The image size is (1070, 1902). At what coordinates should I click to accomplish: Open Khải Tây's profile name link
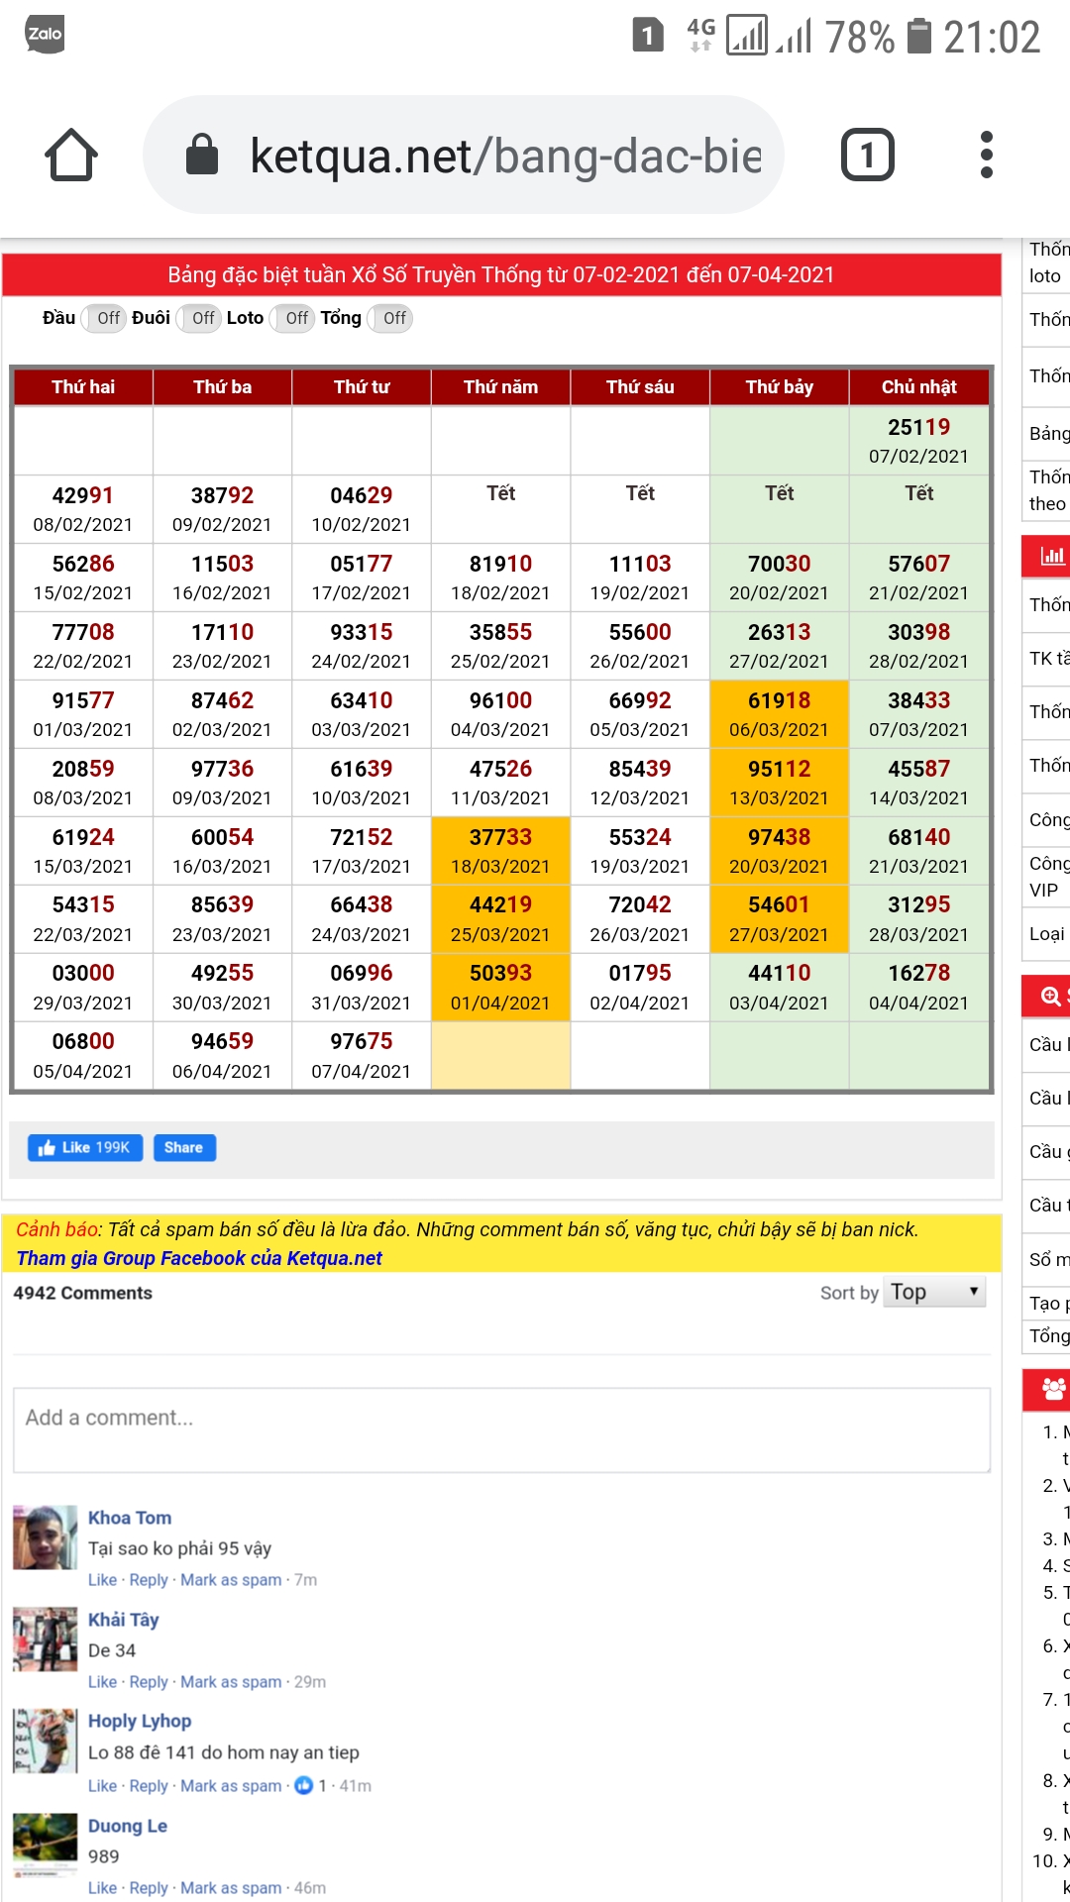pos(123,1620)
